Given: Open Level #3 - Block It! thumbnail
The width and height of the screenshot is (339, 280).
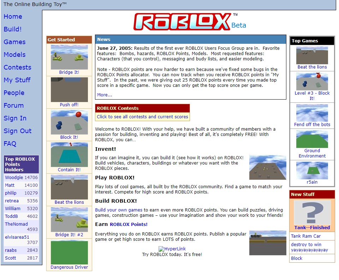Looking at the screenshot, I should click(x=312, y=82).
